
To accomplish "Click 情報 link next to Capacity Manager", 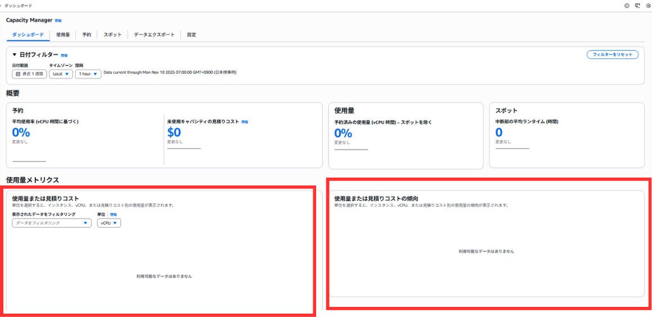I will [58, 21].
